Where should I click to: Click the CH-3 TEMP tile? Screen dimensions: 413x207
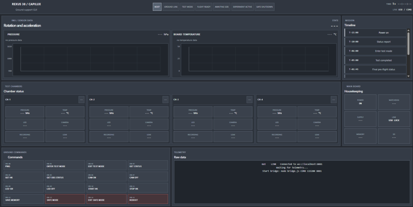click(x=233, y=112)
